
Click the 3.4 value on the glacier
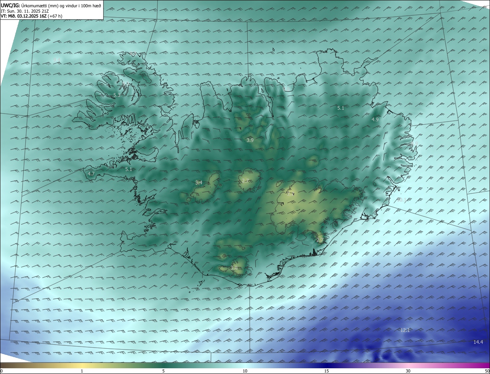click(x=199, y=182)
